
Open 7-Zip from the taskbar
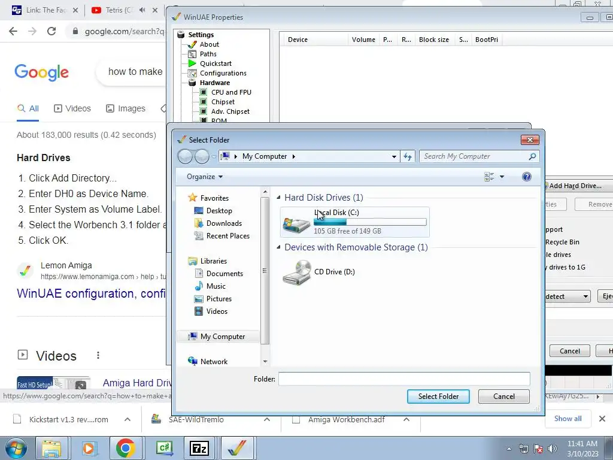(x=199, y=448)
